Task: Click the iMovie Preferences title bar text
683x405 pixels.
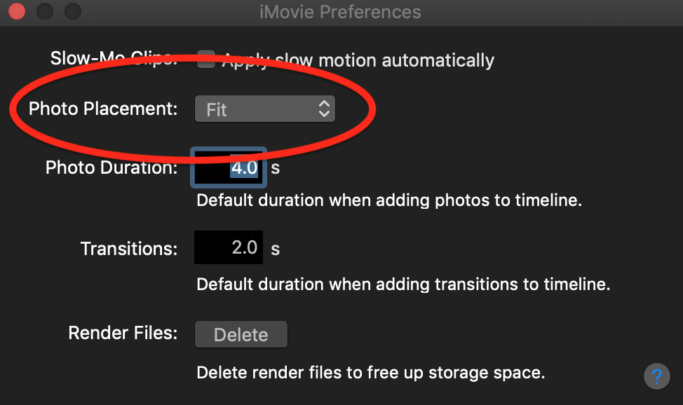Action: pos(341,12)
